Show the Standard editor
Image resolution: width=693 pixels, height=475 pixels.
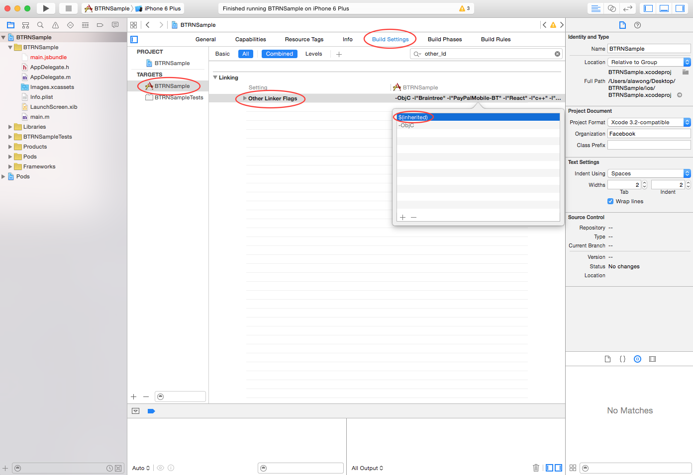[x=595, y=8]
